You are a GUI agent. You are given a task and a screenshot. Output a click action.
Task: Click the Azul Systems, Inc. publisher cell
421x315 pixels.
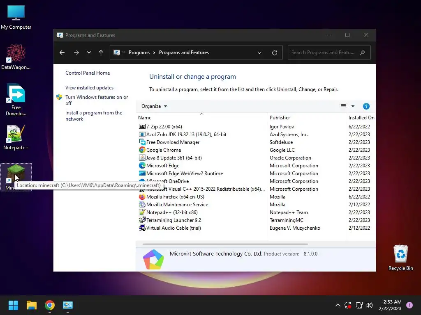tap(289, 134)
